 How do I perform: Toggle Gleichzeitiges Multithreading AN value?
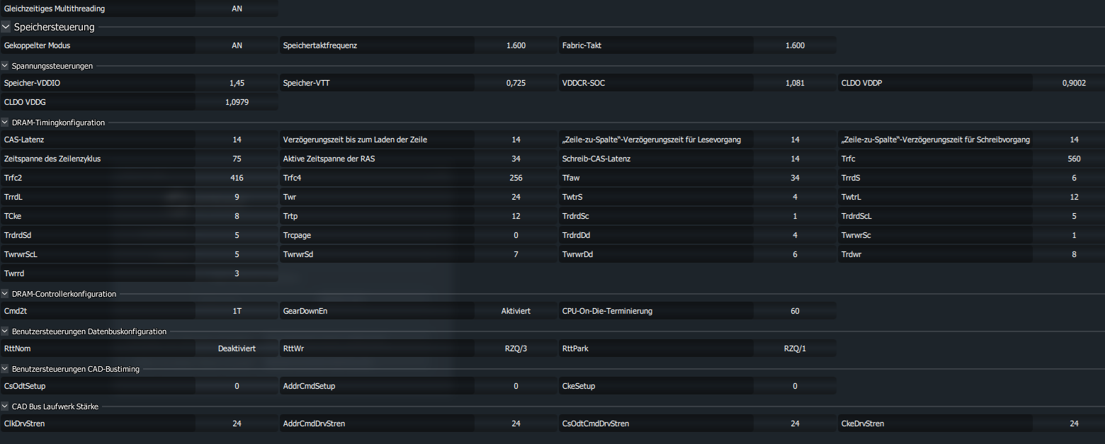(x=237, y=8)
